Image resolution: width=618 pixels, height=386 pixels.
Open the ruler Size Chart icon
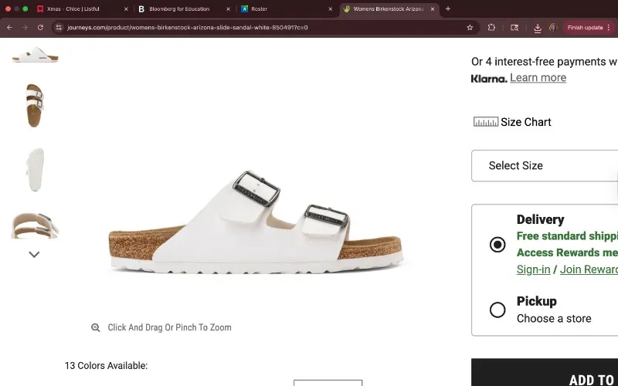[486, 122]
